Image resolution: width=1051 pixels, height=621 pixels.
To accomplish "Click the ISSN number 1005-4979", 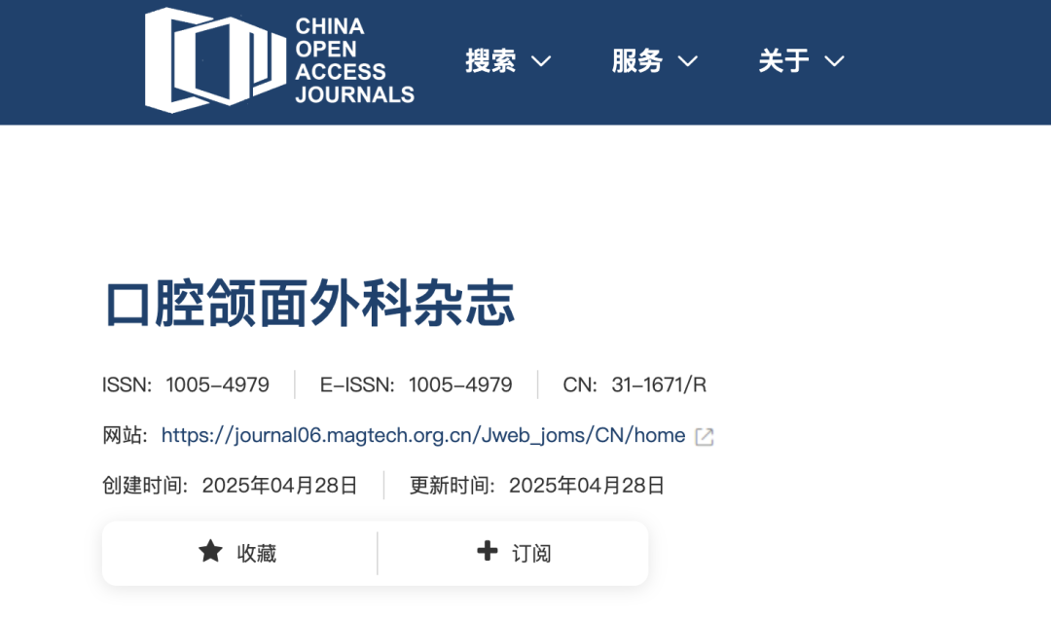I will pyautogui.click(x=217, y=384).
